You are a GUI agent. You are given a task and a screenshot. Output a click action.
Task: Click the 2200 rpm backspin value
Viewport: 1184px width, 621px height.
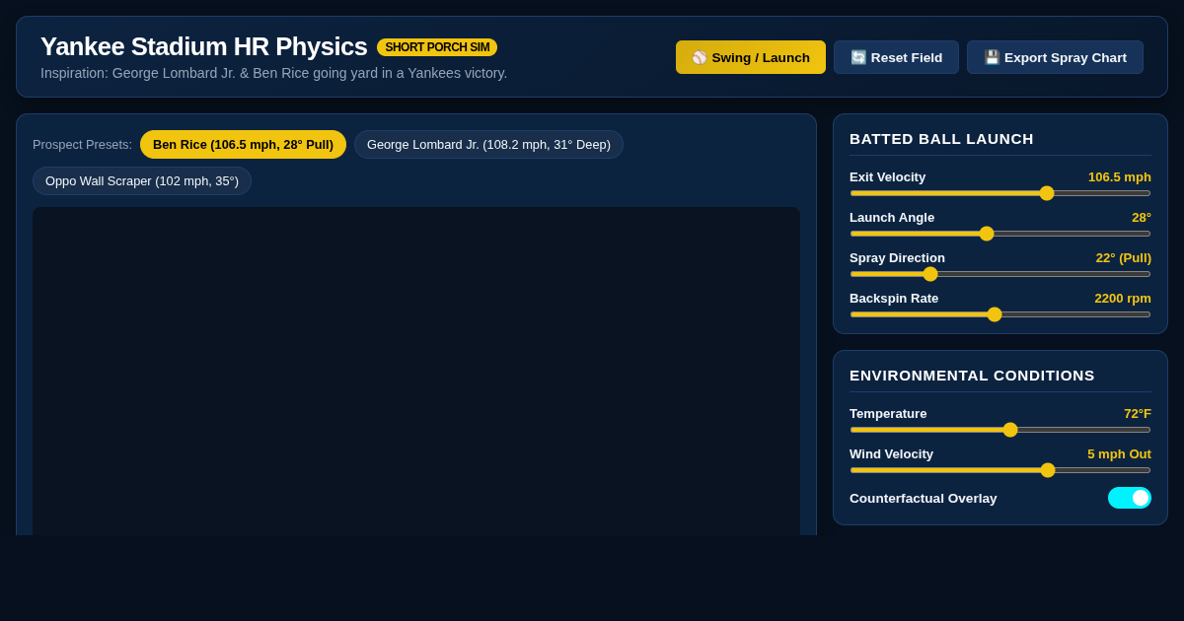[x=1123, y=299]
